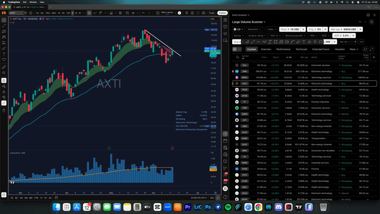380x214 pixels.
Task: Enter fullscreen mode for the chart
Action: [x=197, y=13]
